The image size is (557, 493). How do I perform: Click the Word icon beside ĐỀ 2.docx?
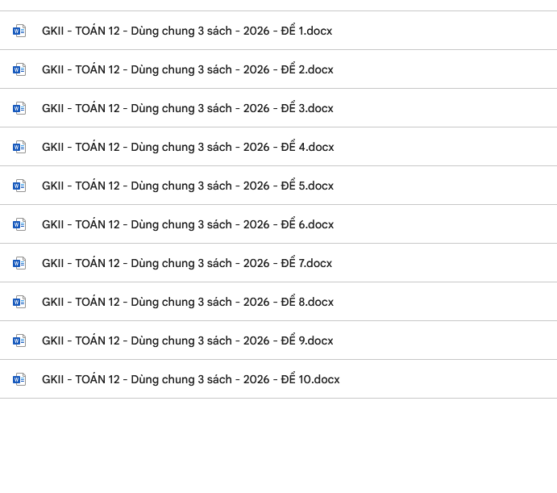coord(19,69)
